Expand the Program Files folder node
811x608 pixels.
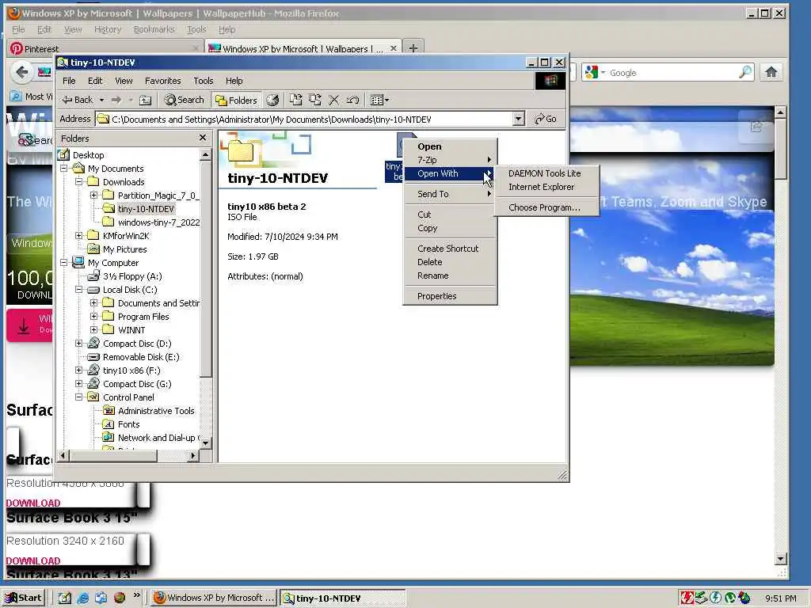(93, 316)
